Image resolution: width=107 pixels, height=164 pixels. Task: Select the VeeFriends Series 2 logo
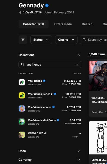(22, 95)
